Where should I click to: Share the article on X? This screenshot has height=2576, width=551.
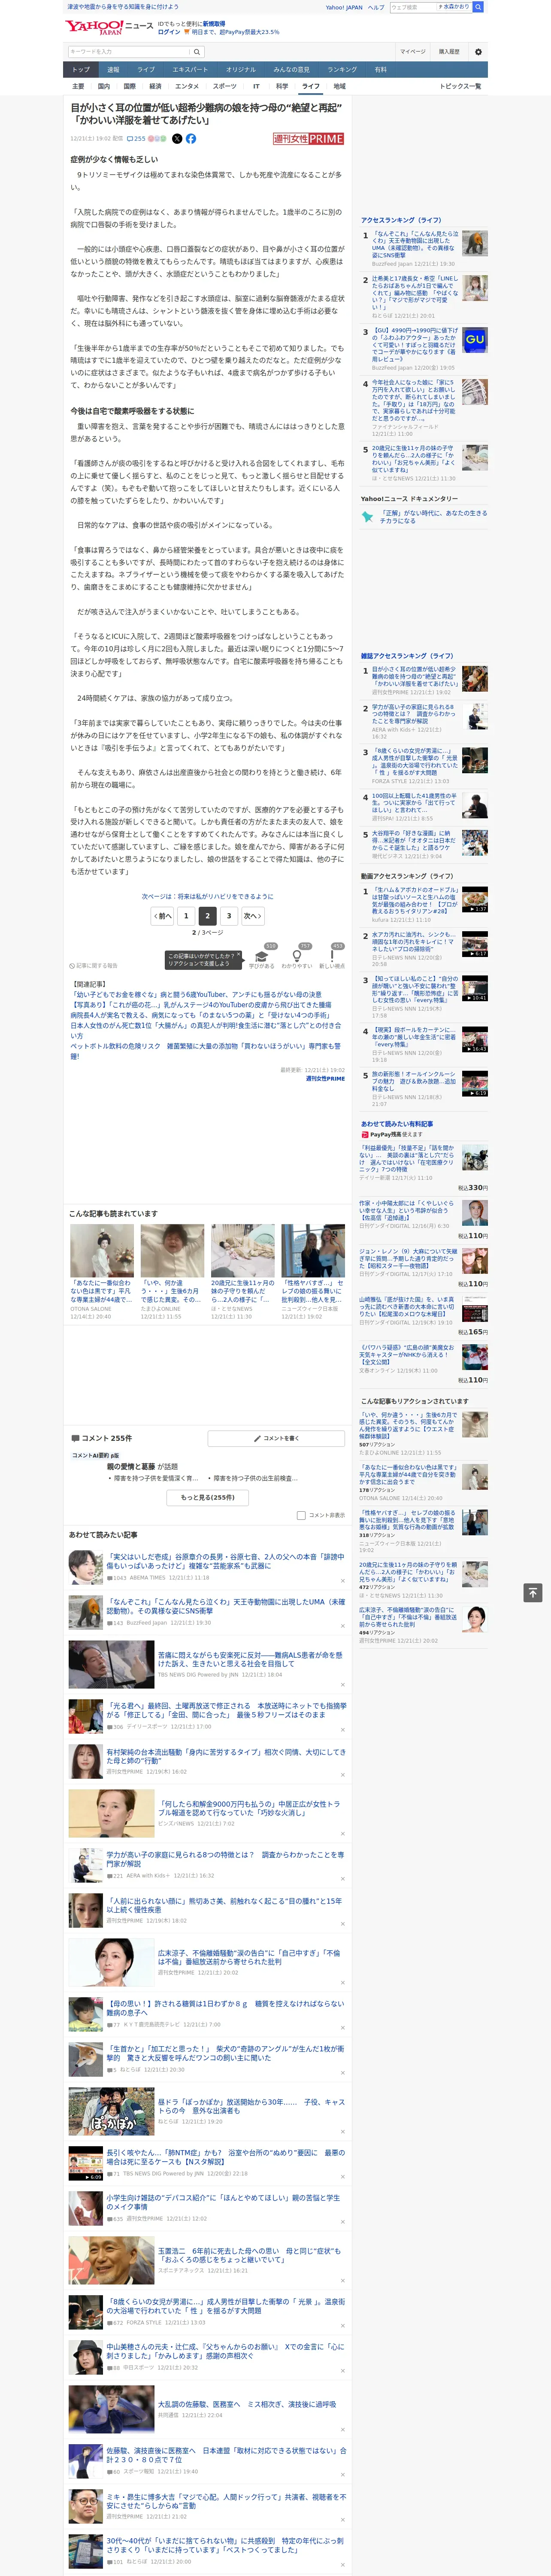[177, 139]
